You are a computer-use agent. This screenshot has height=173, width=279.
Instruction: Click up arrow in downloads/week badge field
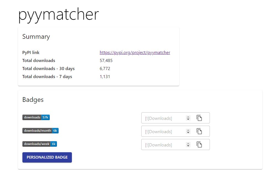coord(188,143)
